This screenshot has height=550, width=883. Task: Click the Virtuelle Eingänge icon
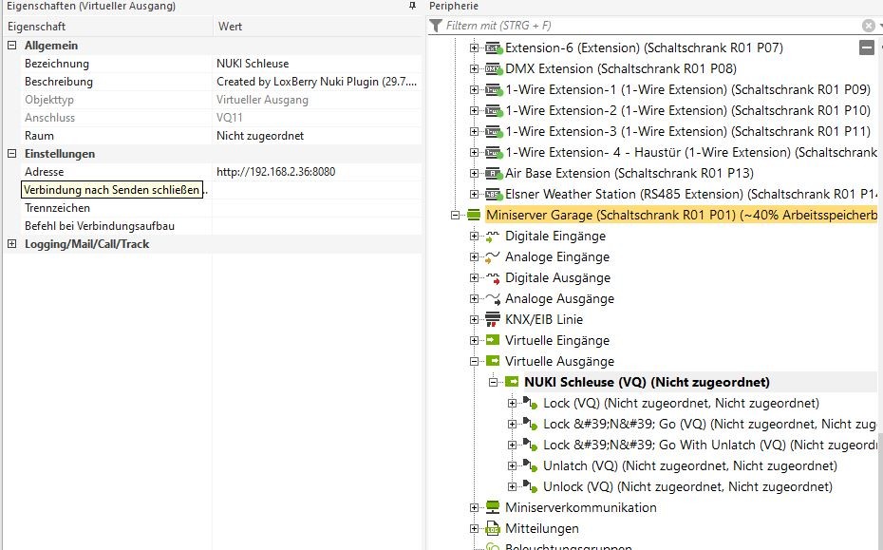[493, 340]
